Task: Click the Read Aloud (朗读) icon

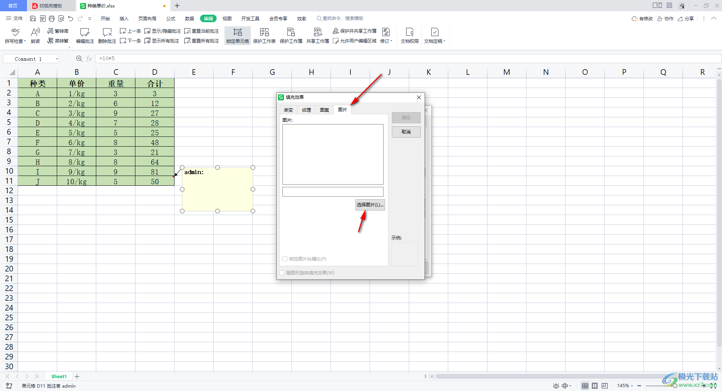Action: 35,36
